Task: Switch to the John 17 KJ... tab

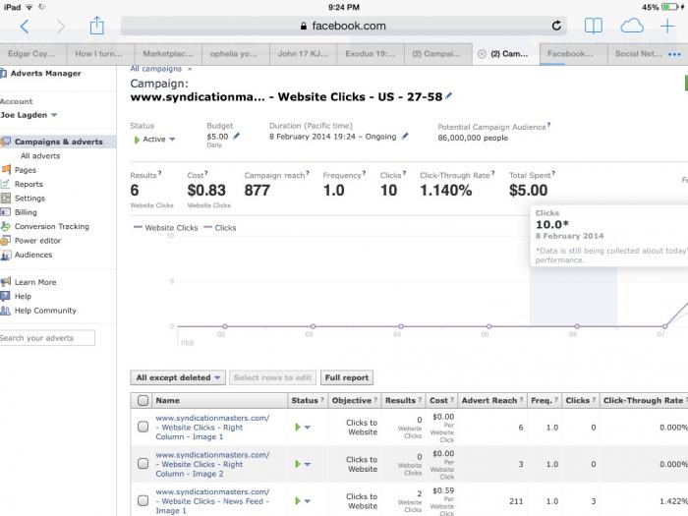Action: pyautogui.click(x=303, y=54)
